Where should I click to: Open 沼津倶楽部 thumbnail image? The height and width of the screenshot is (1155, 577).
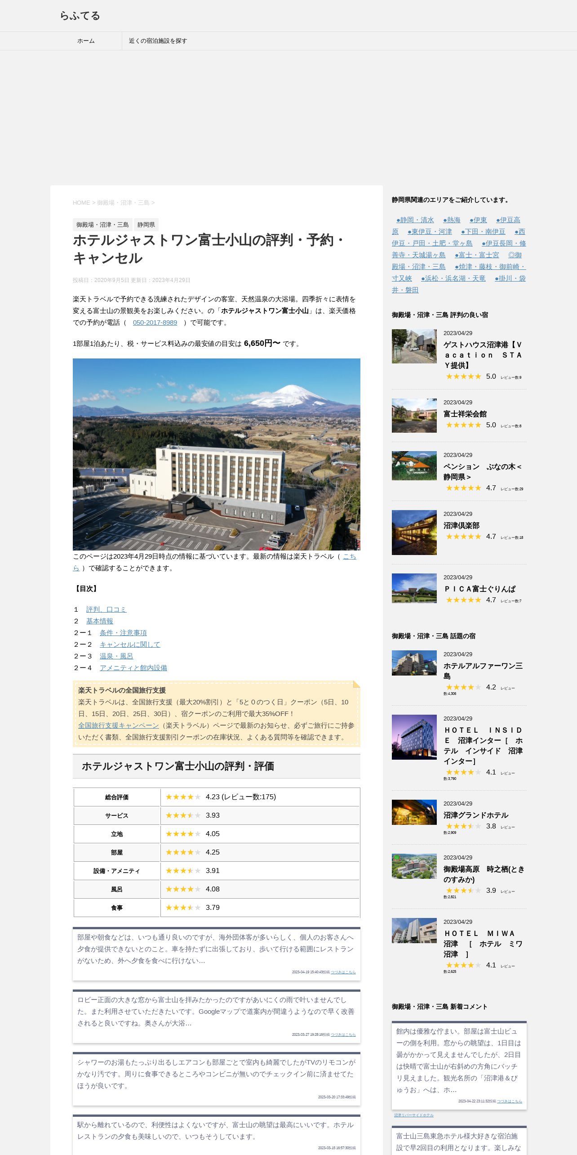point(414,533)
